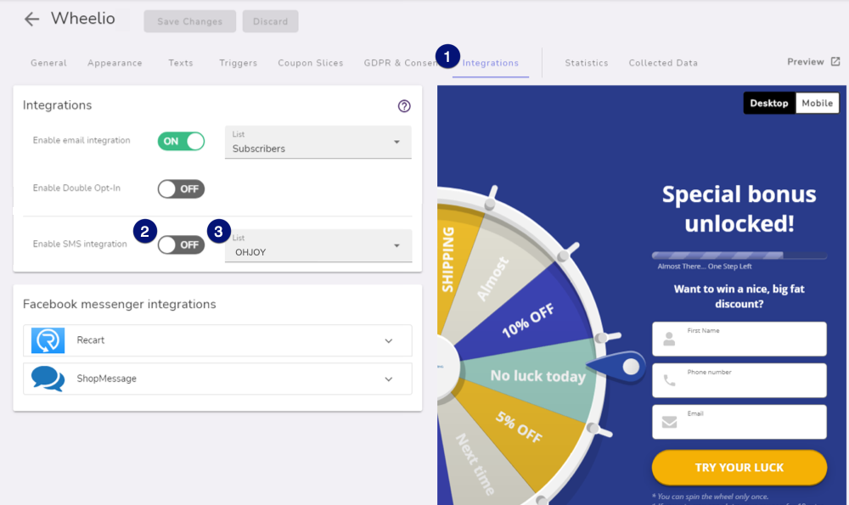This screenshot has height=505, width=849.
Task: Switch to the Triggers tab
Action: pos(239,63)
